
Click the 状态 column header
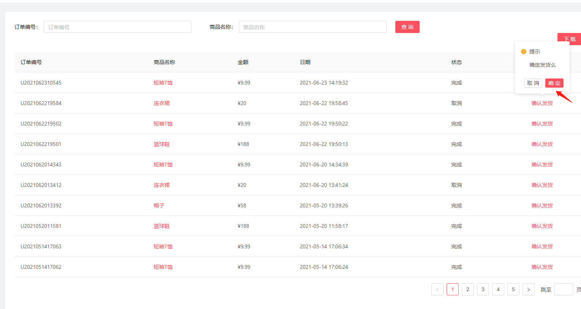coord(456,62)
